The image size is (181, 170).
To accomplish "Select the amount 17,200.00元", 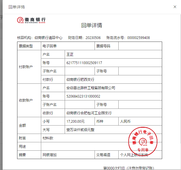I will [x=75, y=121].
